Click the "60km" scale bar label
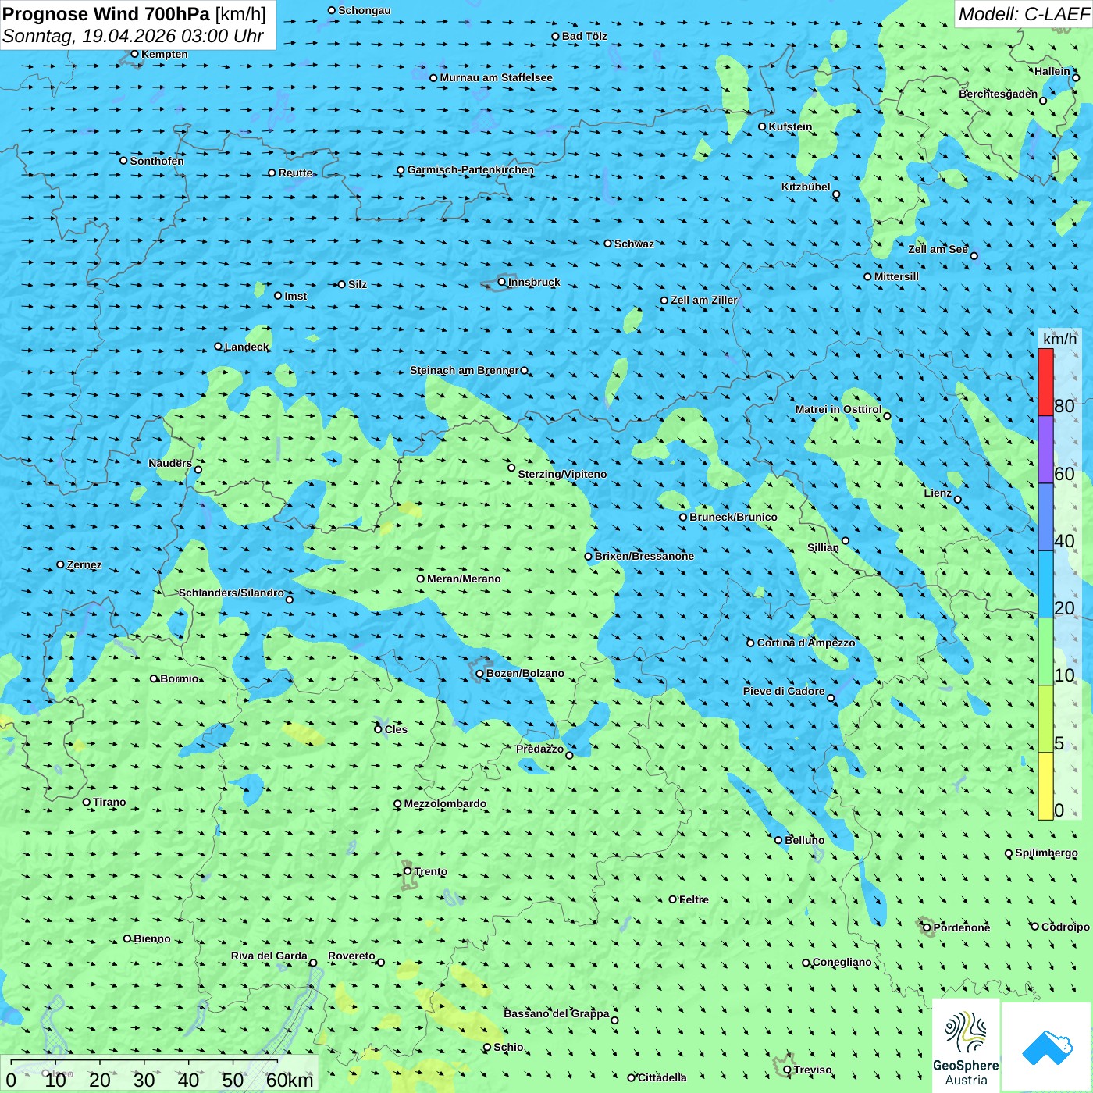 point(290,1080)
